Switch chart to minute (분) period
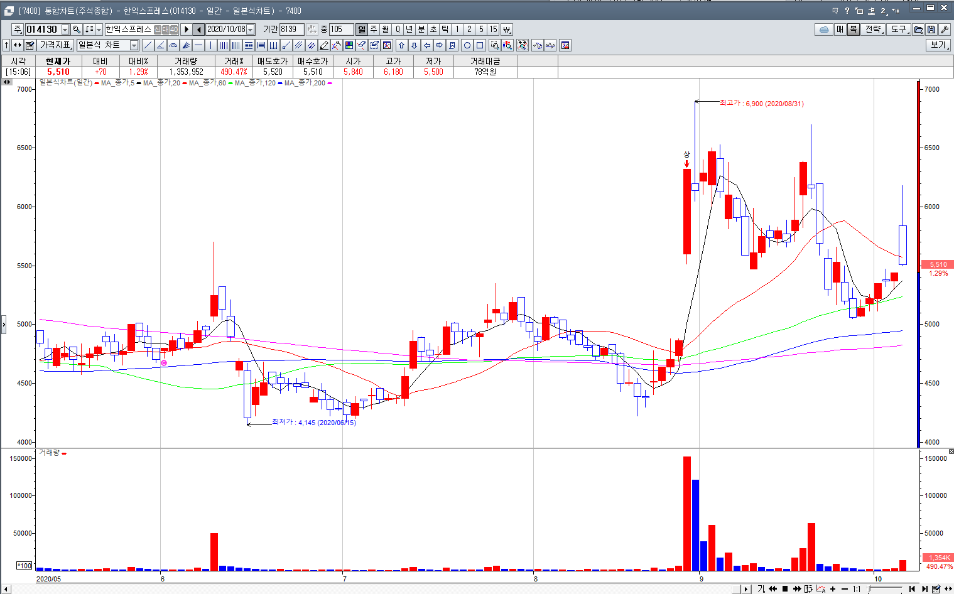Image resolution: width=954 pixels, height=594 pixels. tap(421, 30)
